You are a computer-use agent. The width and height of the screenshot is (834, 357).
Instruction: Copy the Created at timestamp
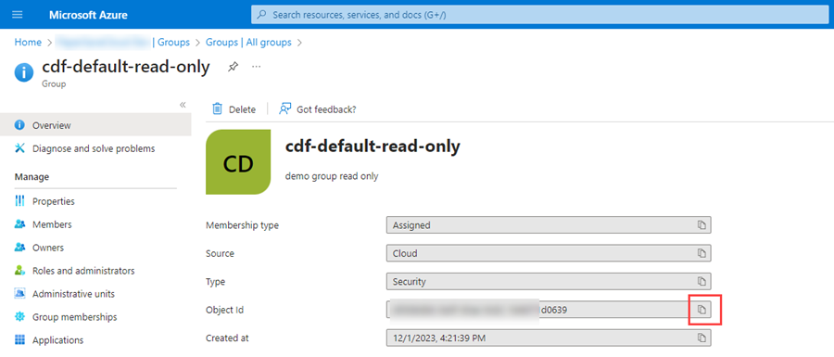click(701, 338)
